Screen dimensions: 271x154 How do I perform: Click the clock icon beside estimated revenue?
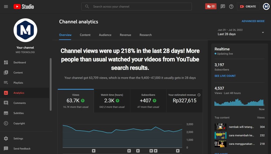coord(199,95)
